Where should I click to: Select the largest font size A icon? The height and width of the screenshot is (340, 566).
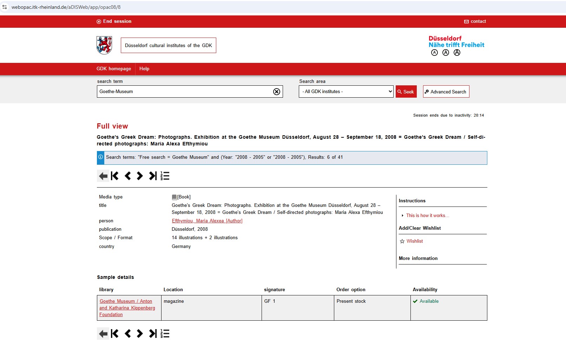[457, 53]
